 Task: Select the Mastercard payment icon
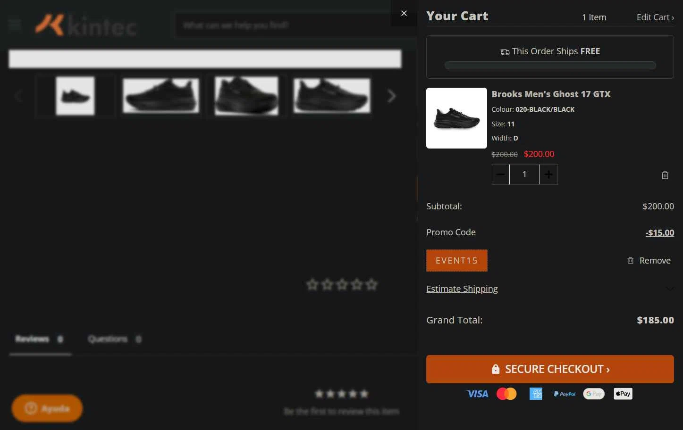[x=506, y=394]
